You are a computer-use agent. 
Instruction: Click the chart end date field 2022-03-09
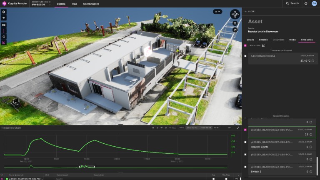(205, 128)
